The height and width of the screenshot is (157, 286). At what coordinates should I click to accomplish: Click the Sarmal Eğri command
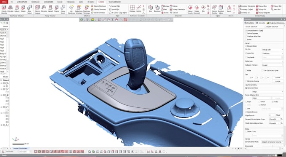coord(114,6)
